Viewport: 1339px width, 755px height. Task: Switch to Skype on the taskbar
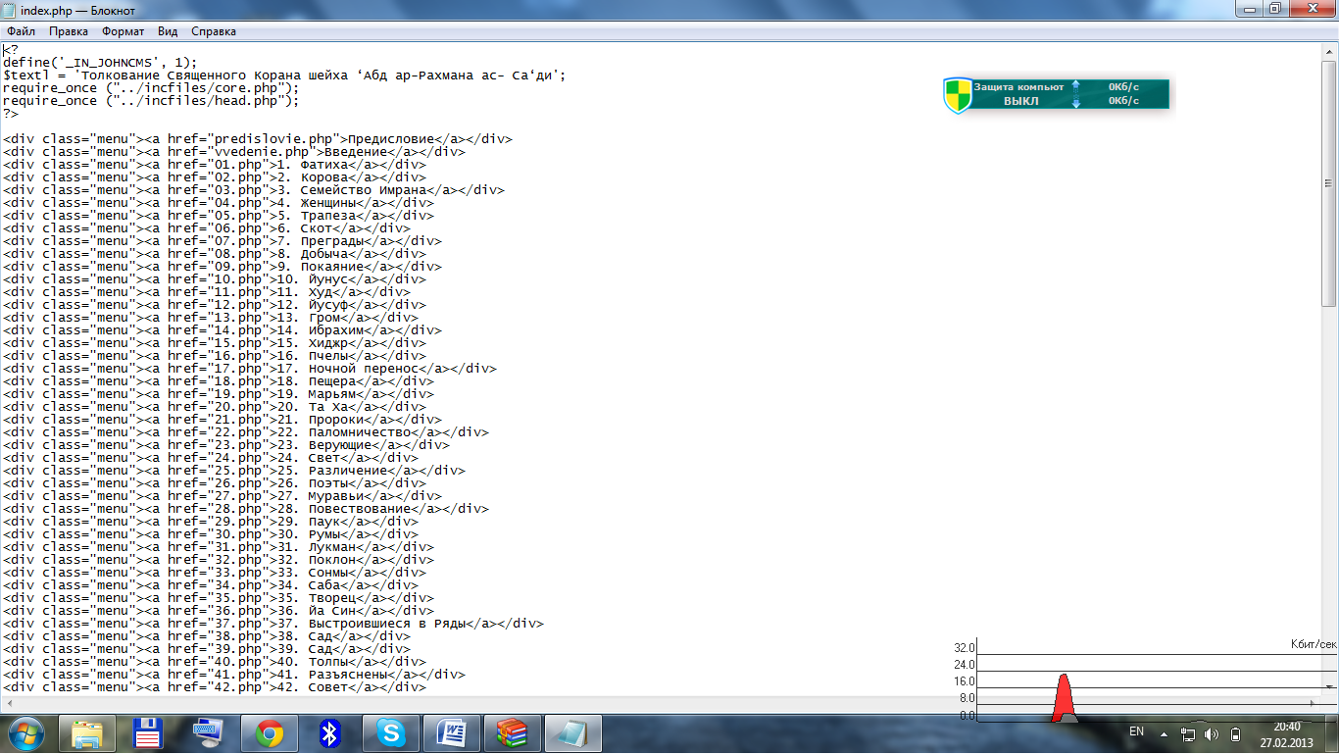pyautogui.click(x=390, y=733)
